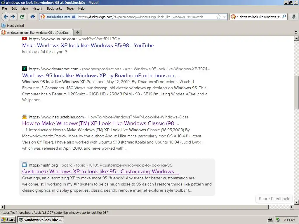This screenshot has width=299, height=224.
Task: Click the https://msfn.org result URL
Action: [43, 165]
